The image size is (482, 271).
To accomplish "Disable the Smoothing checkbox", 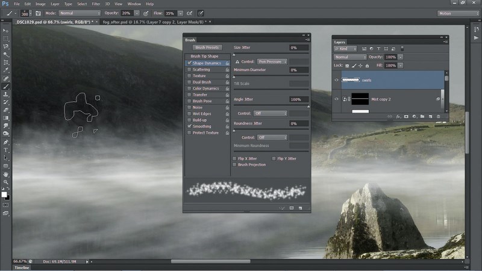I will tap(189, 126).
